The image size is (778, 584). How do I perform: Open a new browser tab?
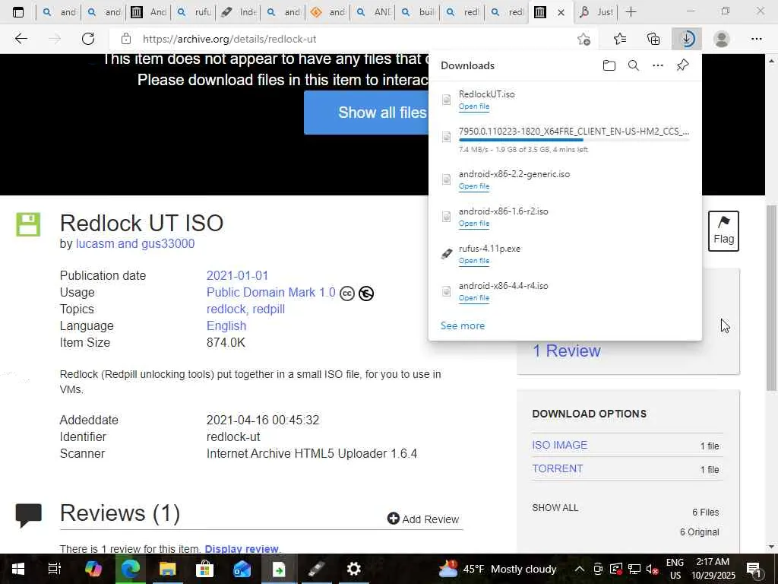point(631,12)
